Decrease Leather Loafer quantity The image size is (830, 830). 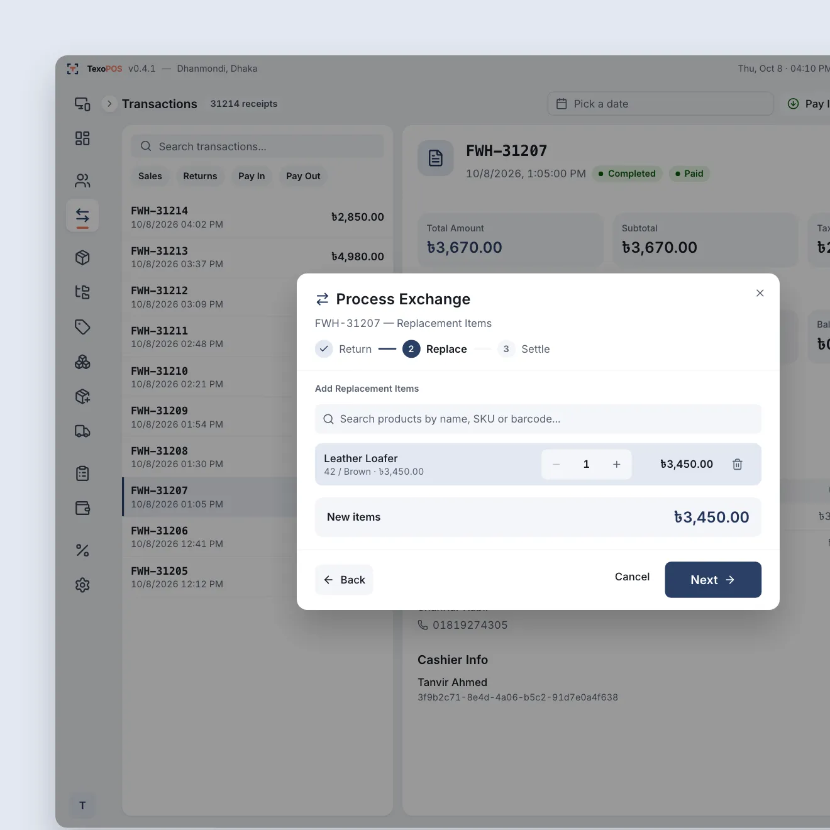(556, 464)
